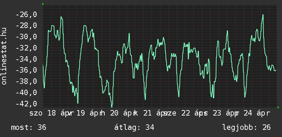Viewport: 282px width, 137px height.
Task: Click the -42,0 y-axis label
Action: [x=26, y=103]
